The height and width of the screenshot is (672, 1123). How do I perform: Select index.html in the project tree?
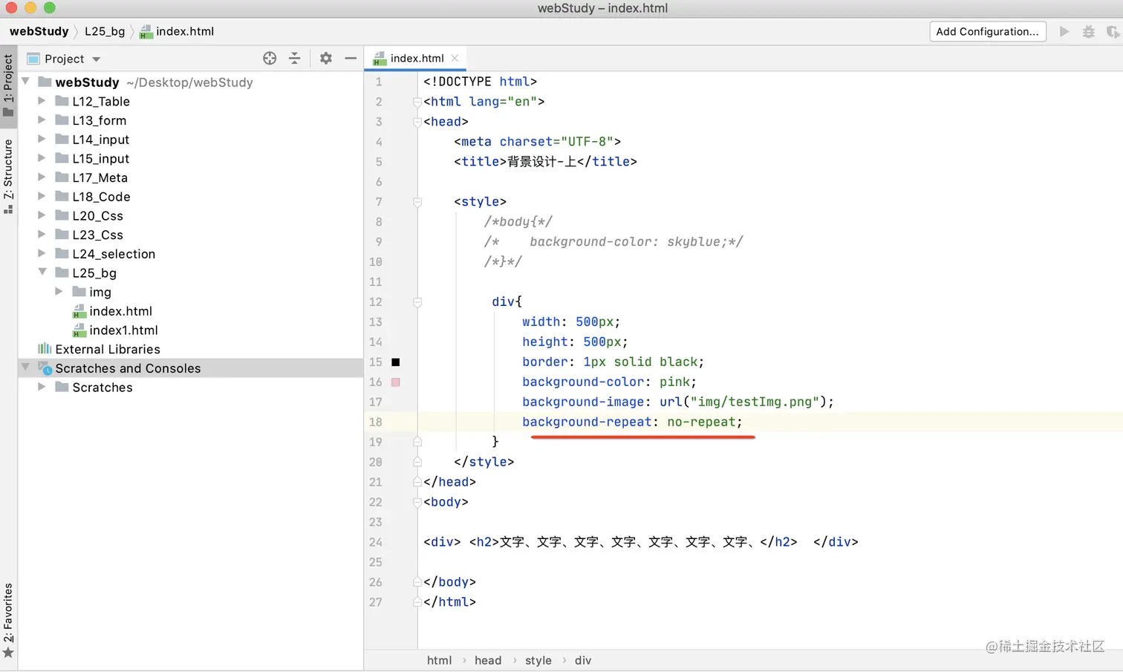pyautogui.click(x=120, y=311)
